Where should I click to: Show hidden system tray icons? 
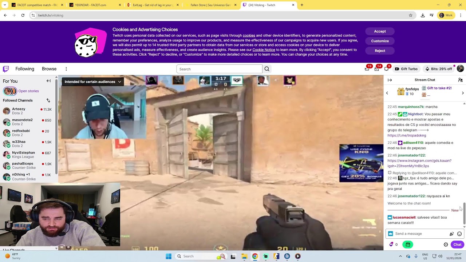coord(400,256)
